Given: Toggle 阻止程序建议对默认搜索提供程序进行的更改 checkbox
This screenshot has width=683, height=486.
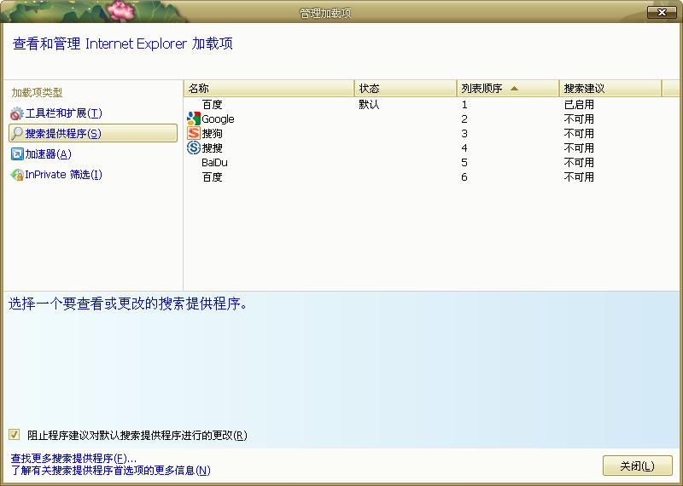Looking at the screenshot, I should pos(14,434).
